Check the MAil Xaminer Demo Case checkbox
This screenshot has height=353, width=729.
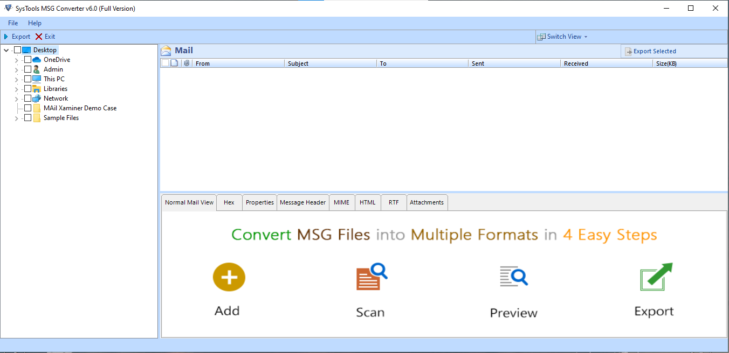pyautogui.click(x=27, y=108)
